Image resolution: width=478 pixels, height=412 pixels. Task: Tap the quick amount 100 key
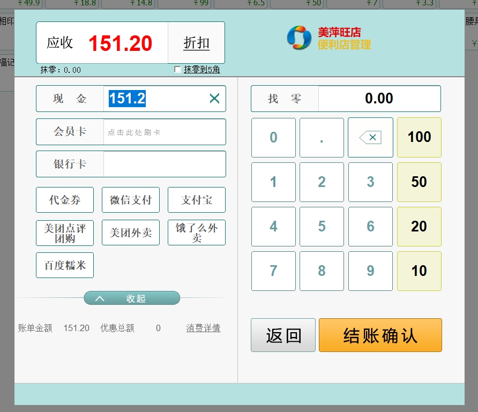pyautogui.click(x=419, y=138)
